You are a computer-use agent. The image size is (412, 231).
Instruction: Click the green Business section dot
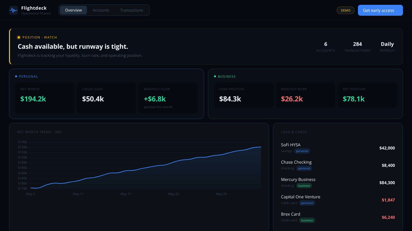[215, 76]
